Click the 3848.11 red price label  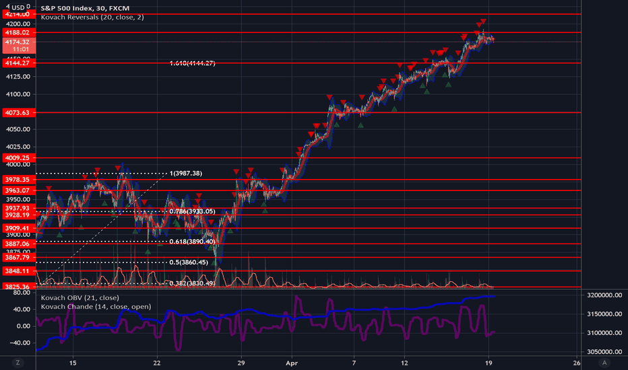[18, 271]
